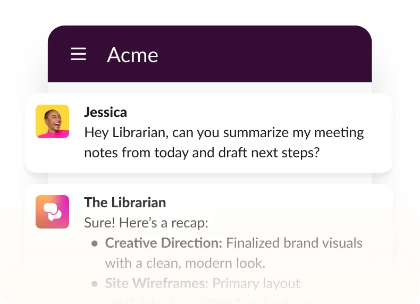Click the 'Sure! Here's a recap:' text
This screenshot has height=304, width=420.
pyautogui.click(x=146, y=223)
